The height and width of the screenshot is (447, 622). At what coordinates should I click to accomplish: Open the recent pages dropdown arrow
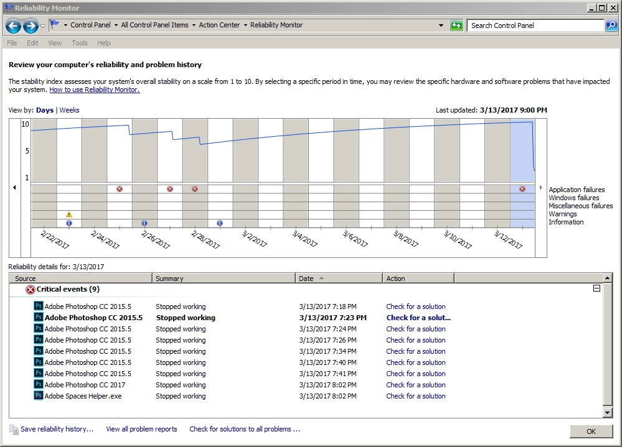click(43, 26)
